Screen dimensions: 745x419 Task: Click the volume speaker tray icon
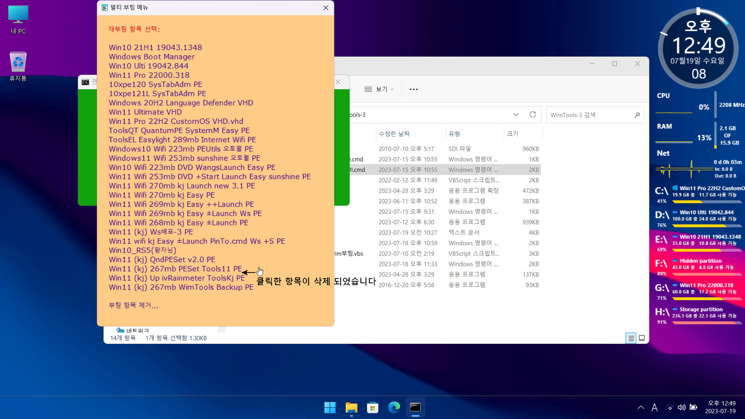[x=681, y=407]
